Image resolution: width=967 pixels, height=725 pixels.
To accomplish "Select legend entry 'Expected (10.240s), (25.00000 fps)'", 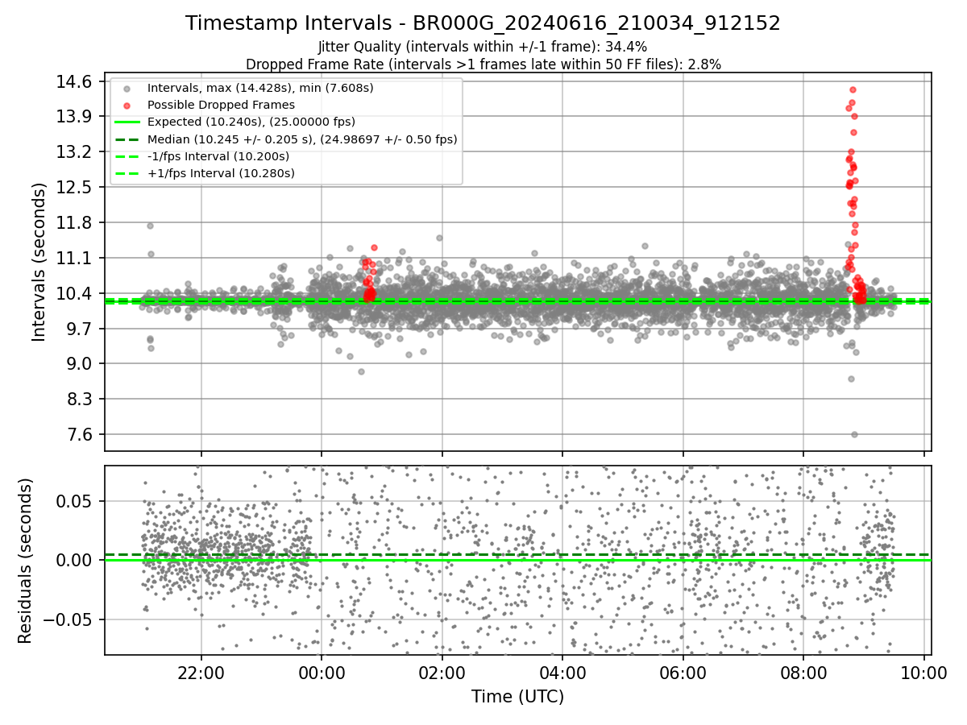I will click(x=251, y=122).
